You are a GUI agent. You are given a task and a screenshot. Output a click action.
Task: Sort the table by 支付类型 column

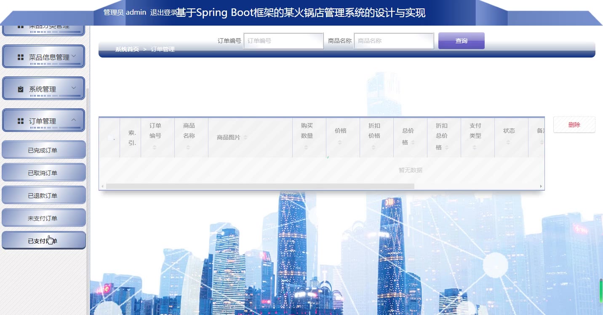click(x=475, y=147)
